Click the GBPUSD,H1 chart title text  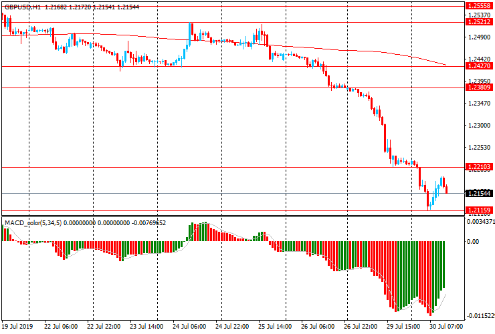(x=23, y=7)
